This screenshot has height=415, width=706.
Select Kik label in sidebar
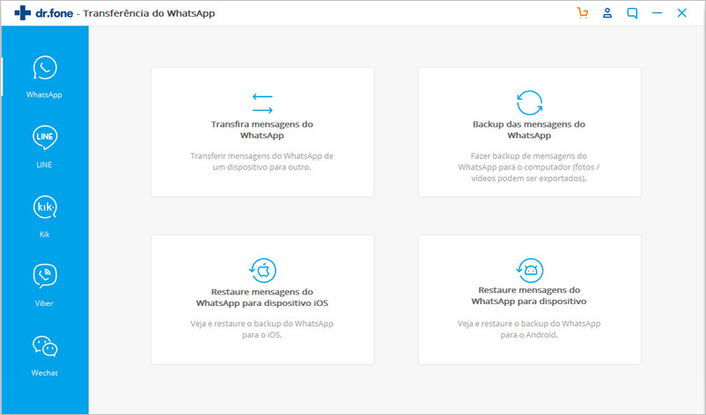44,234
